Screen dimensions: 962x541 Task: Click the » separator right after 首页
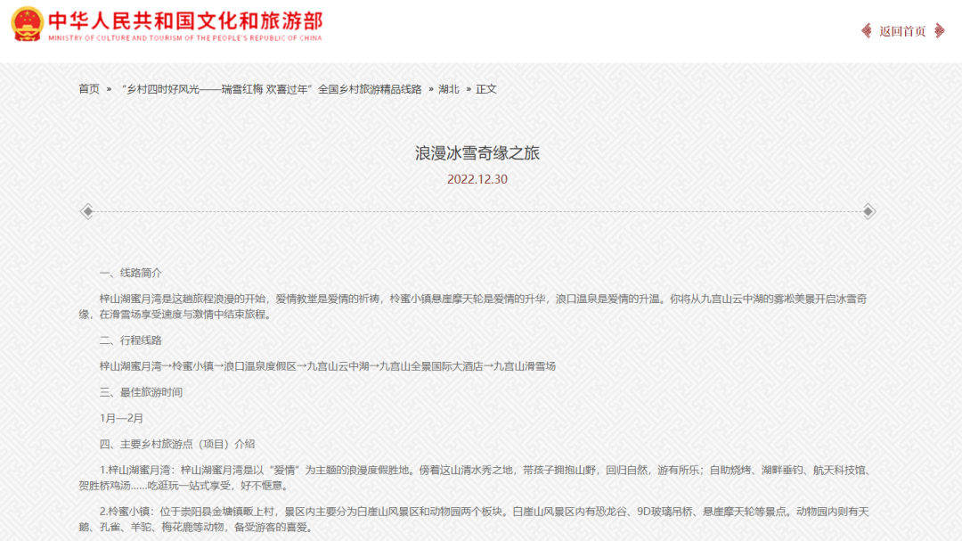(109, 89)
